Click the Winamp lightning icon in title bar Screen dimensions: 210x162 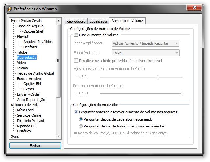point(10,9)
